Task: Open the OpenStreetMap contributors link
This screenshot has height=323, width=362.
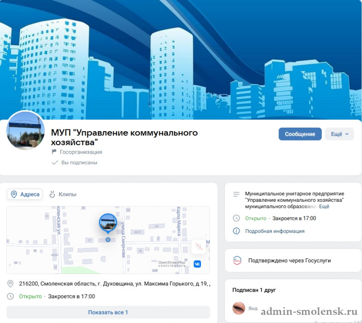Action: coord(171,264)
